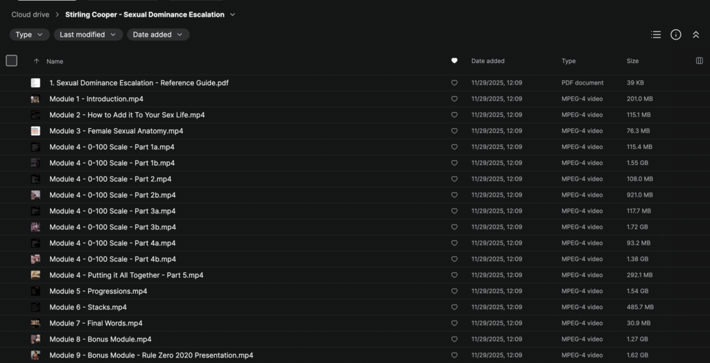Toggle favourite heart for Module 5 - Progressions.mp4
Screen dimensions: 710x363
pyautogui.click(x=454, y=291)
